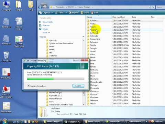Select the Delaware folder

coord(94,42)
